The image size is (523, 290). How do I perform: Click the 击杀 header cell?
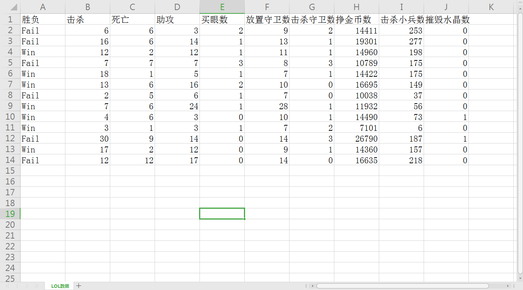click(x=87, y=19)
